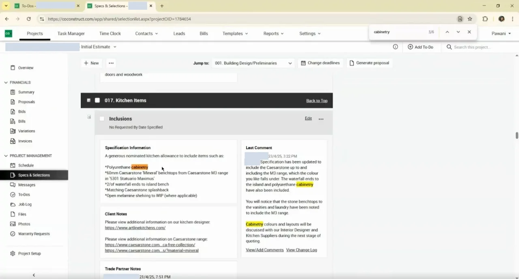Tick the 017. Kitchen Items checkbox
519x279 pixels.
(97, 100)
